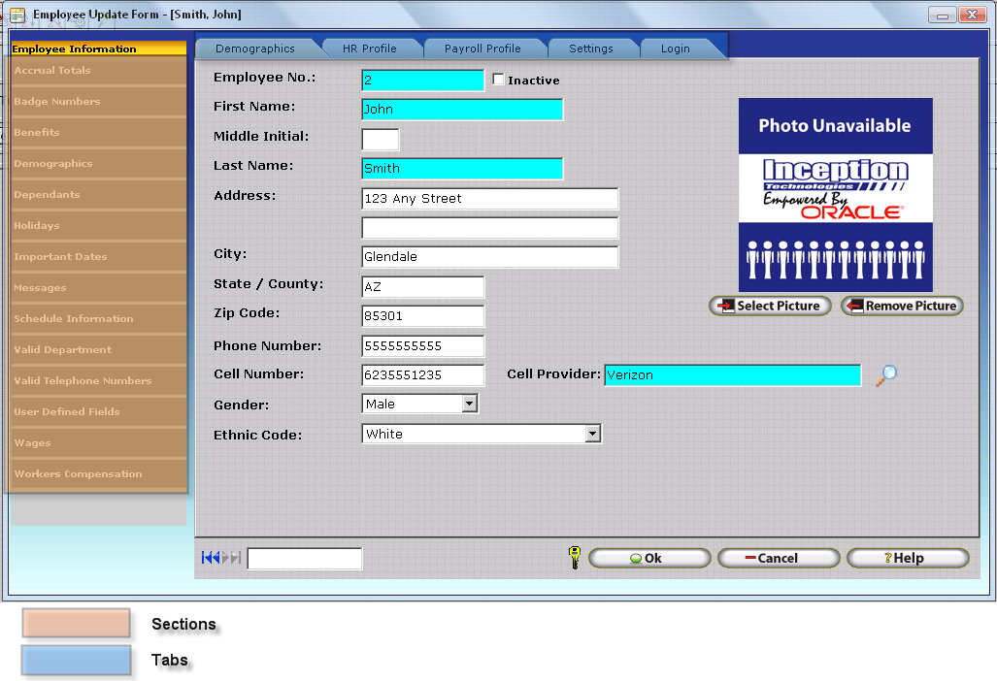Click the Employee Update Form title bar icon
This screenshot has width=997, height=681.
(x=17, y=15)
